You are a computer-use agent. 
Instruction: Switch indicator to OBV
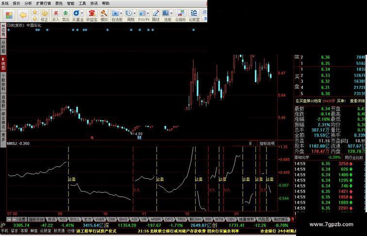coord(231,219)
